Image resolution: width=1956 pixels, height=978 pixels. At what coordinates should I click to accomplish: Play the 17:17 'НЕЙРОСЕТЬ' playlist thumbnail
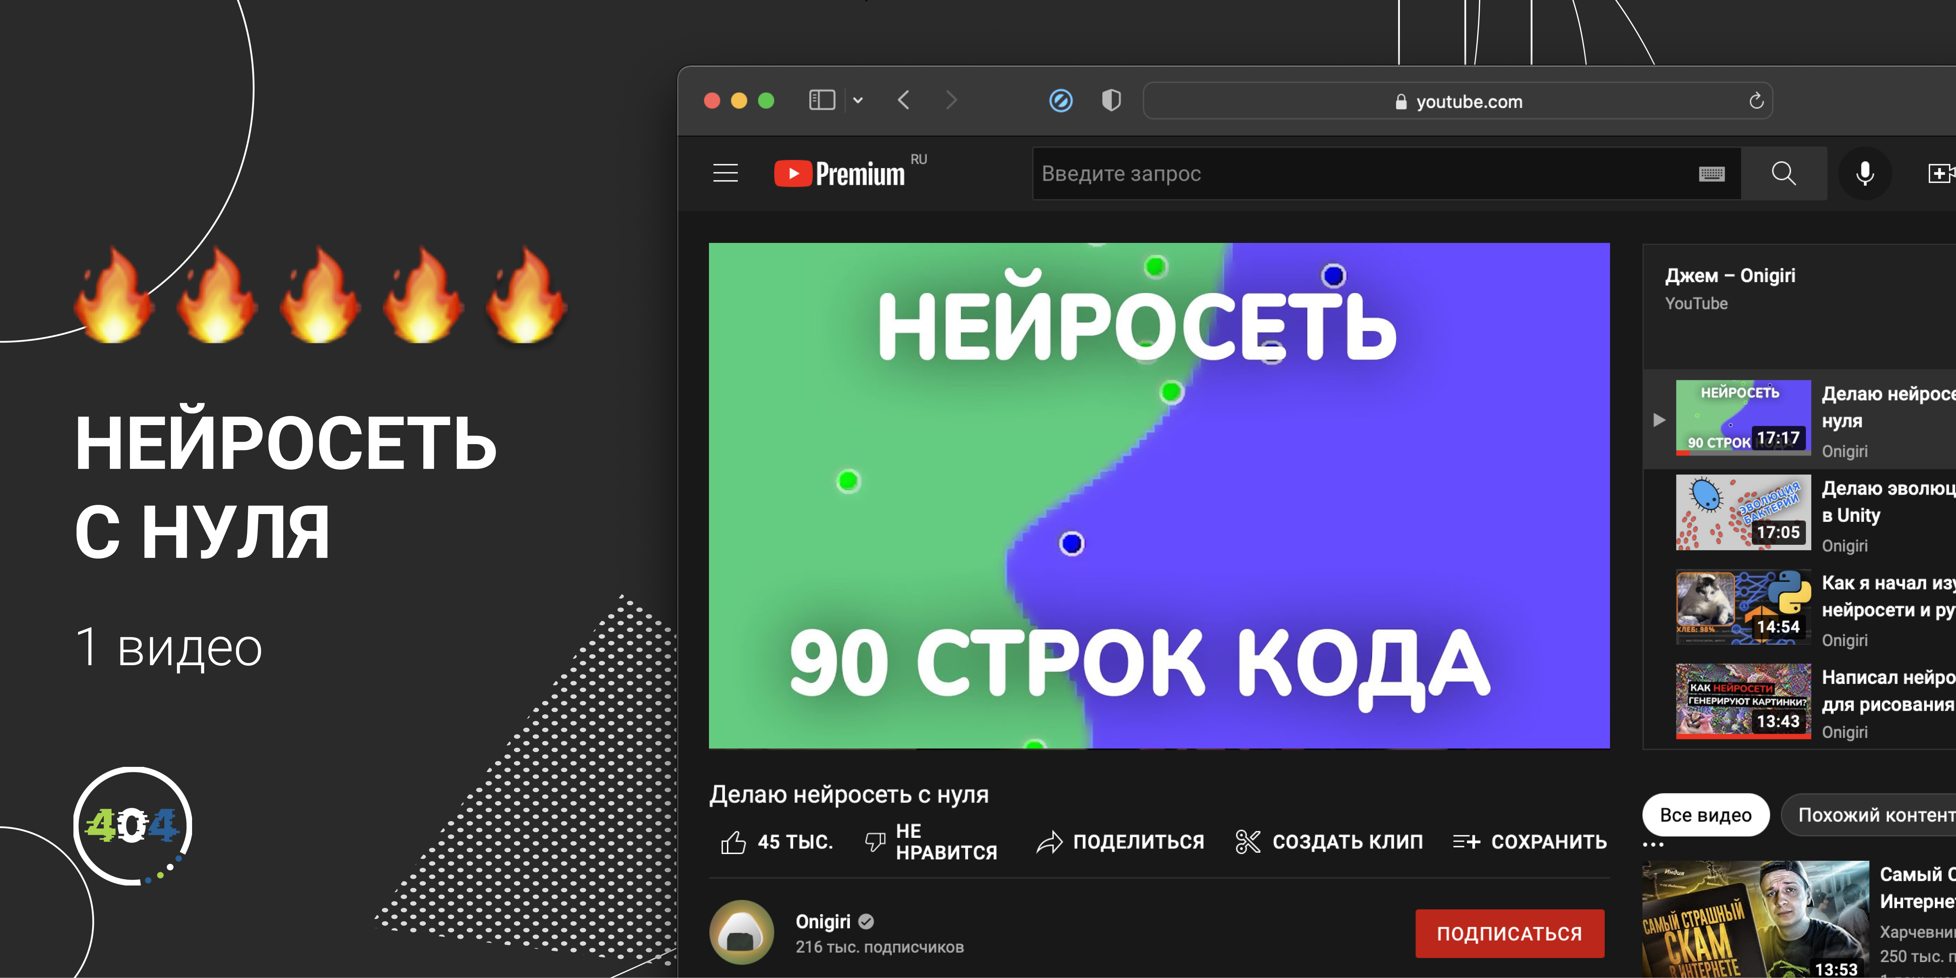[x=1743, y=418]
